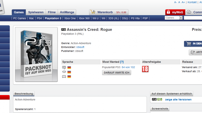Switch to the Games tab

(19, 12)
